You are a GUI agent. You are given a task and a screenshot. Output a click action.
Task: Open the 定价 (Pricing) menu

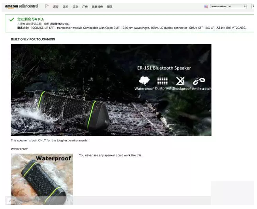pyautogui.click(x=66, y=7)
